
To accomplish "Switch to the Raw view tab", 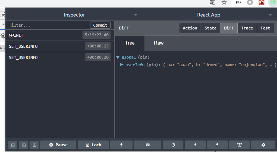I will point(158,43).
